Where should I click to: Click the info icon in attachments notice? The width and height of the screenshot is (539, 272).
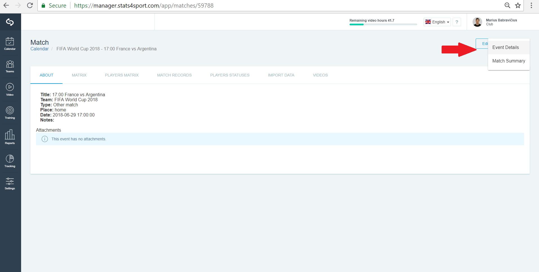[x=45, y=139]
